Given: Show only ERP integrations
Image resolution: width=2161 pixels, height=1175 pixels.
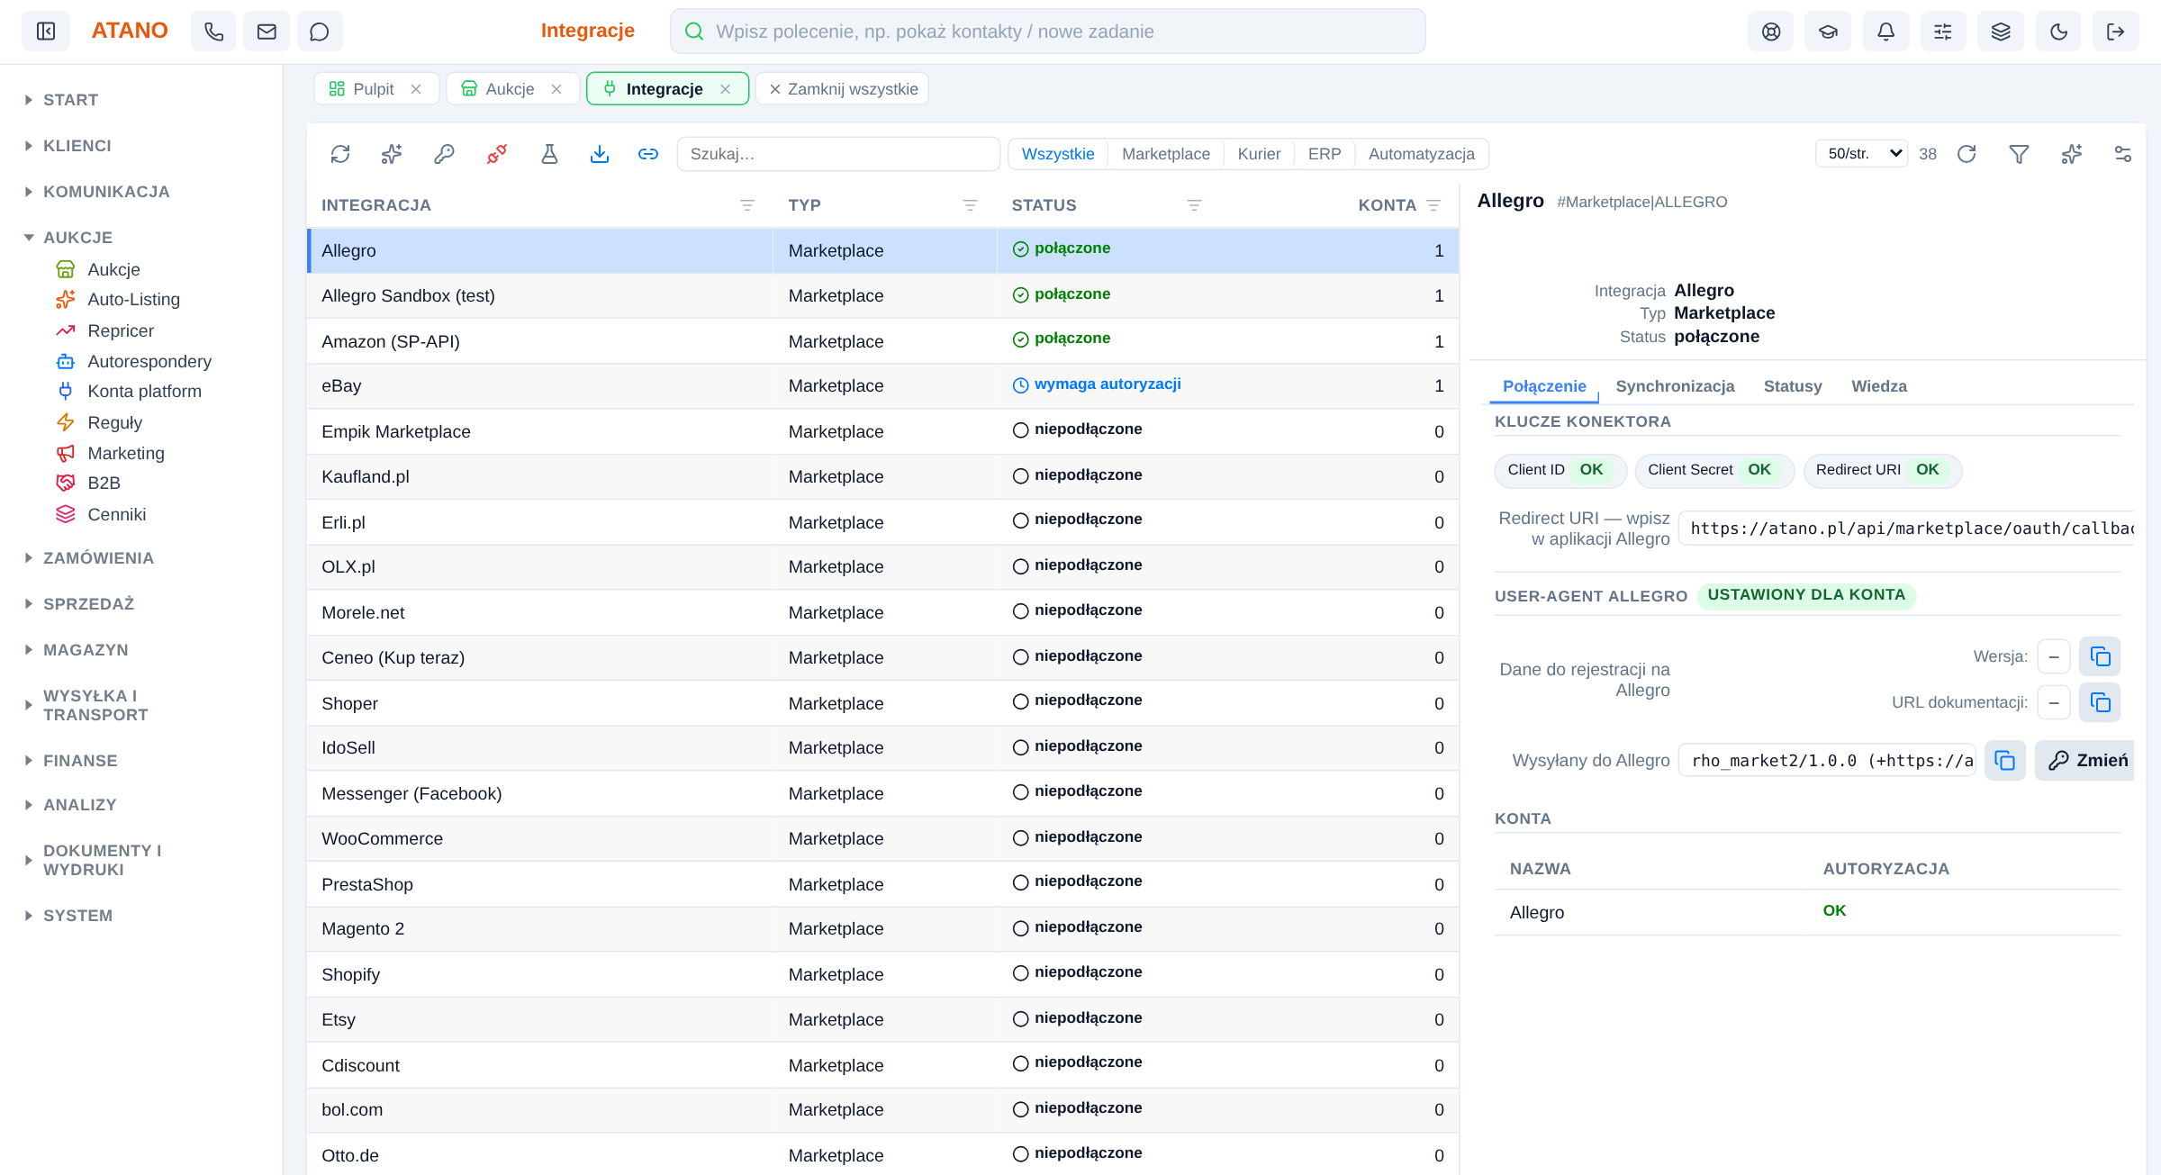Looking at the screenshot, I should [x=1325, y=154].
